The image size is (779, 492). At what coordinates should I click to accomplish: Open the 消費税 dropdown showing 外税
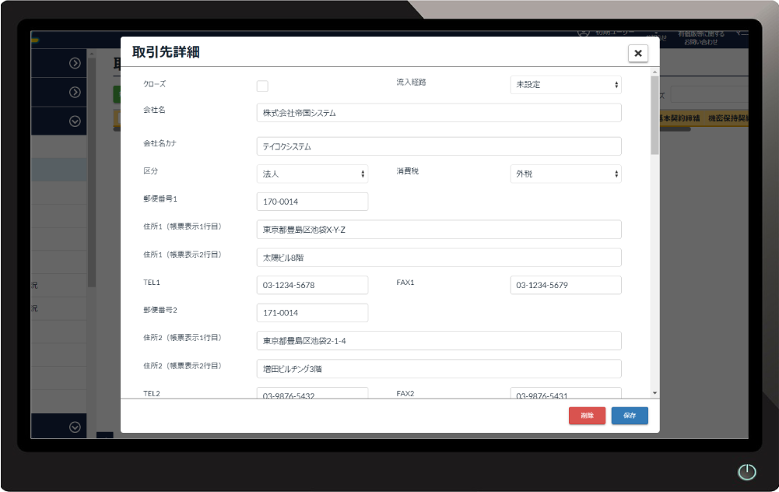[x=565, y=174]
